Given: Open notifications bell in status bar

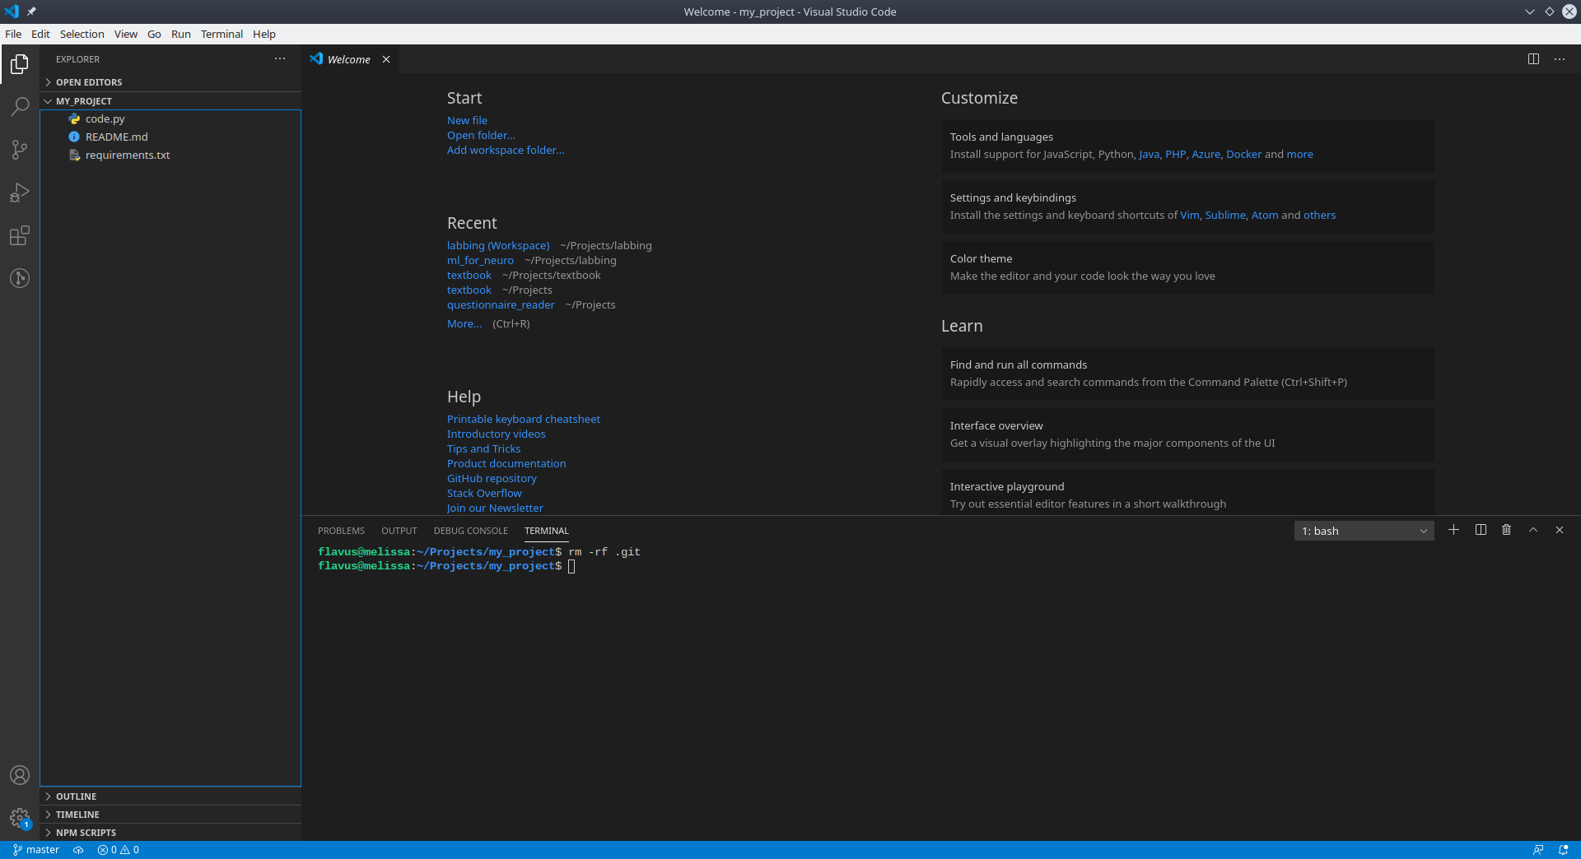Looking at the screenshot, I should click(x=1563, y=850).
